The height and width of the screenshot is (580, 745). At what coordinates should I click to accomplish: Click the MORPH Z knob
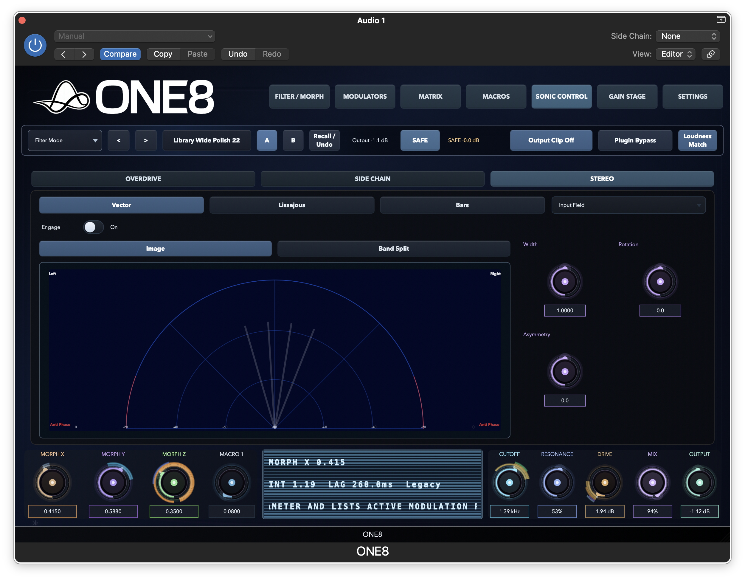174,483
